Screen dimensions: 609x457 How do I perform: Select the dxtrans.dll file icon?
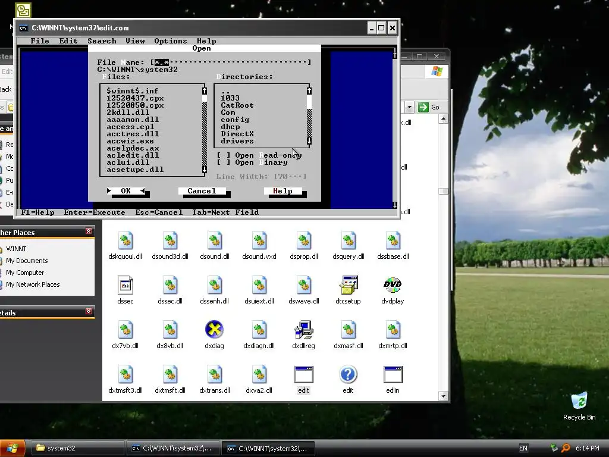click(214, 375)
